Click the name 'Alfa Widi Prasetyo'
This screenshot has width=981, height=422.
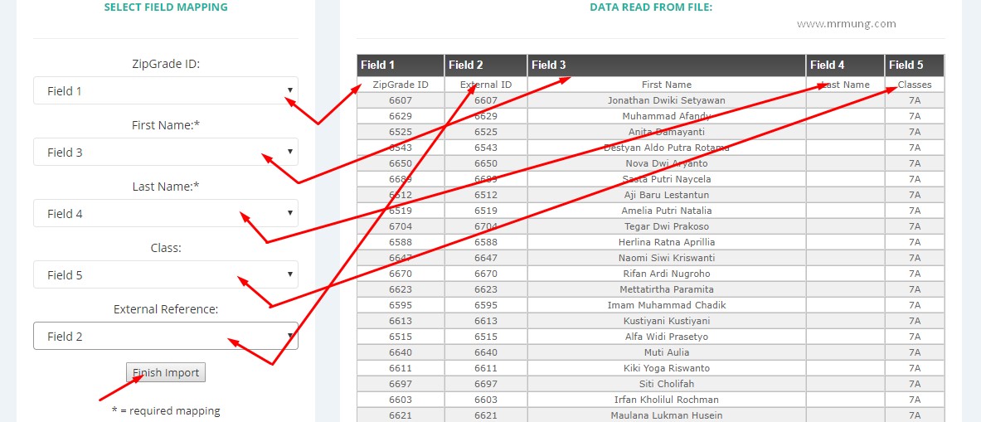tap(667, 337)
